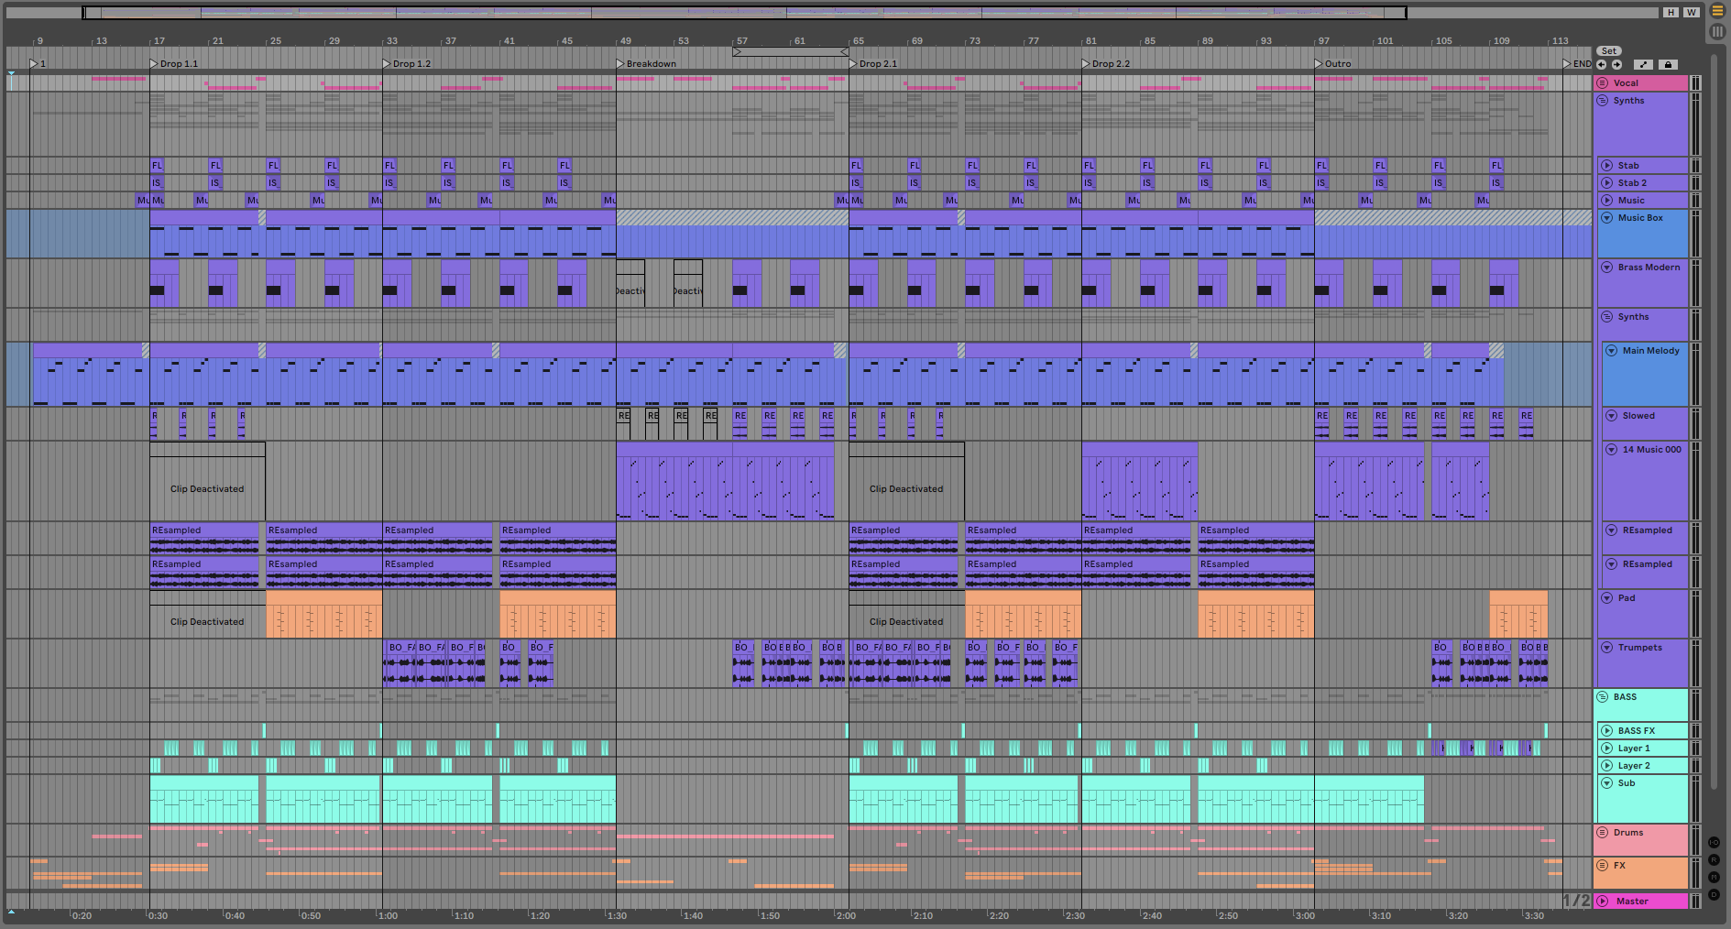Fold the Sub track
The image size is (1731, 929).
(x=1606, y=783)
